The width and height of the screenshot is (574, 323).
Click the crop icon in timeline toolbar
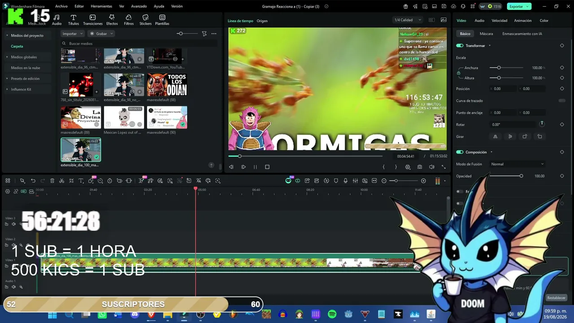(x=71, y=181)
